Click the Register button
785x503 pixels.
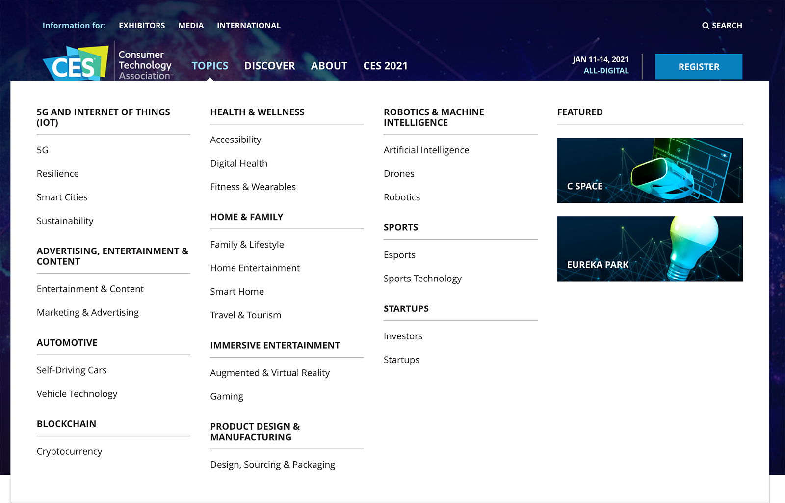pos(698,67)
